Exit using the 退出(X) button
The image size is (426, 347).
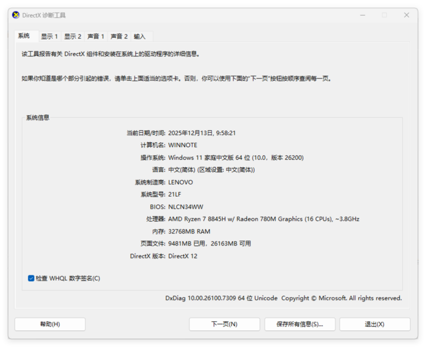point(374,324)
